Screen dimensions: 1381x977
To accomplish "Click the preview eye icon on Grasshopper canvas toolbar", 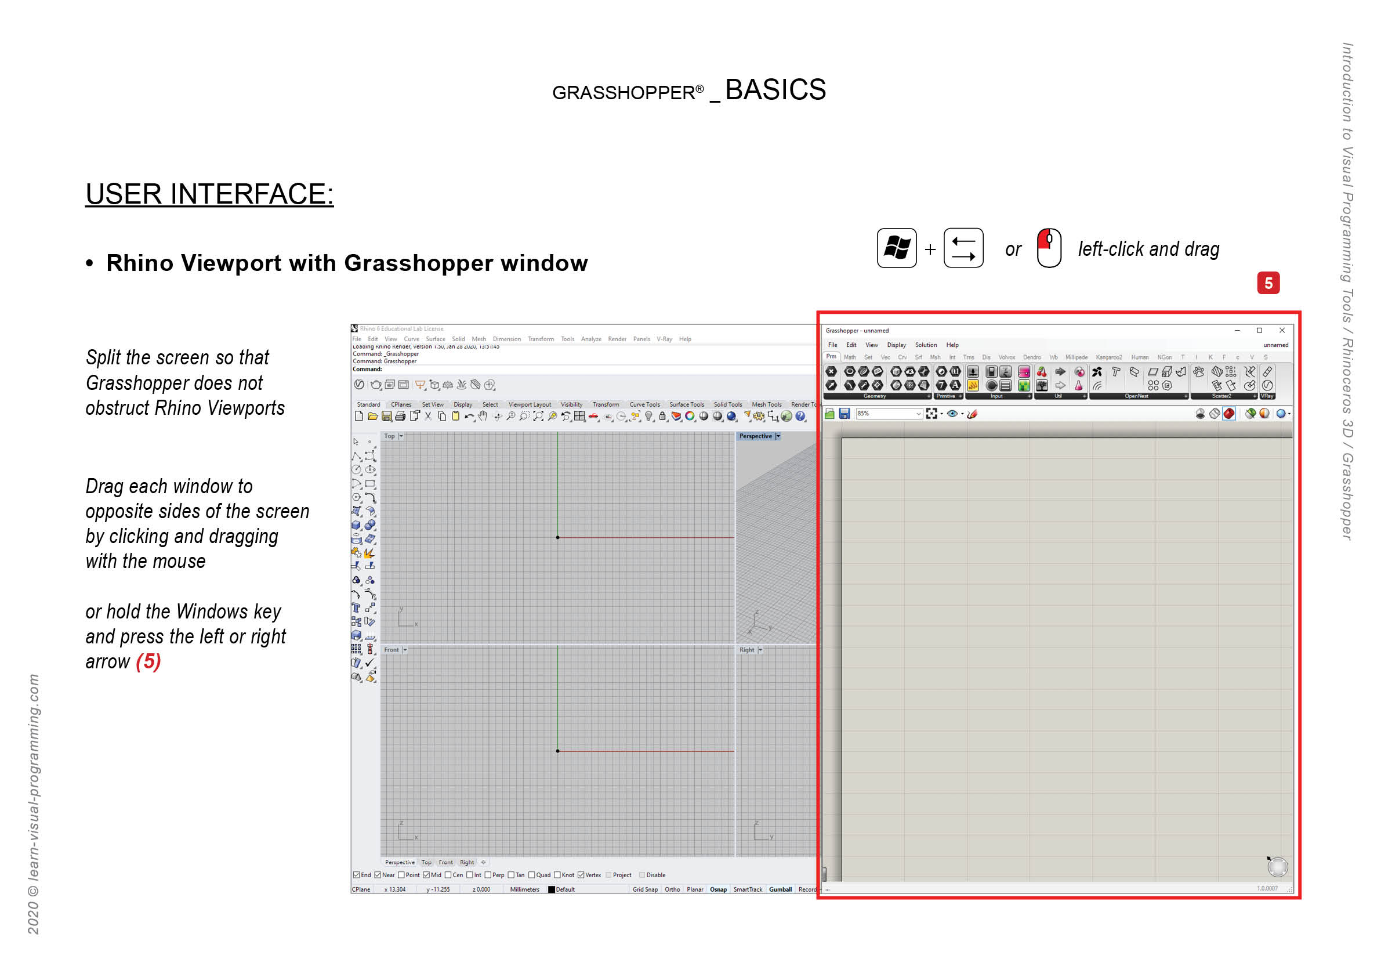I will click(x=952, y=414).
